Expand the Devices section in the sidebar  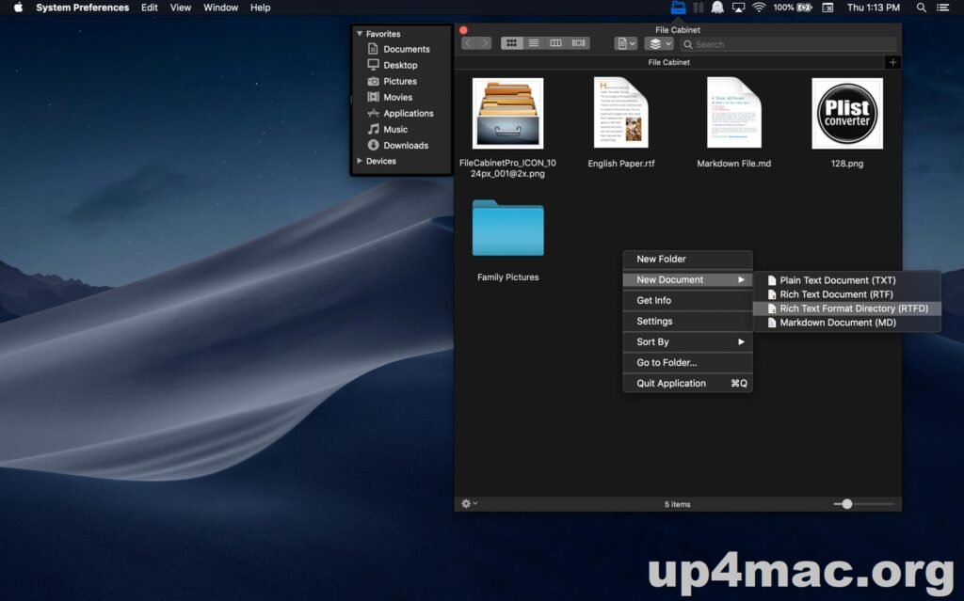click(x=361, y=161)
